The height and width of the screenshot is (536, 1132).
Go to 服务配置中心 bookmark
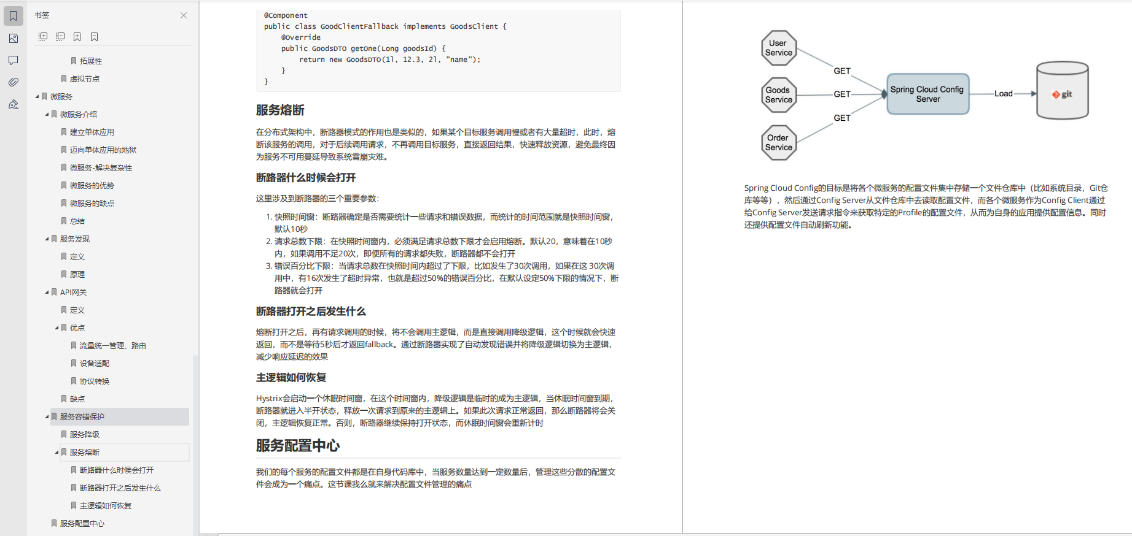click(82, 523)
